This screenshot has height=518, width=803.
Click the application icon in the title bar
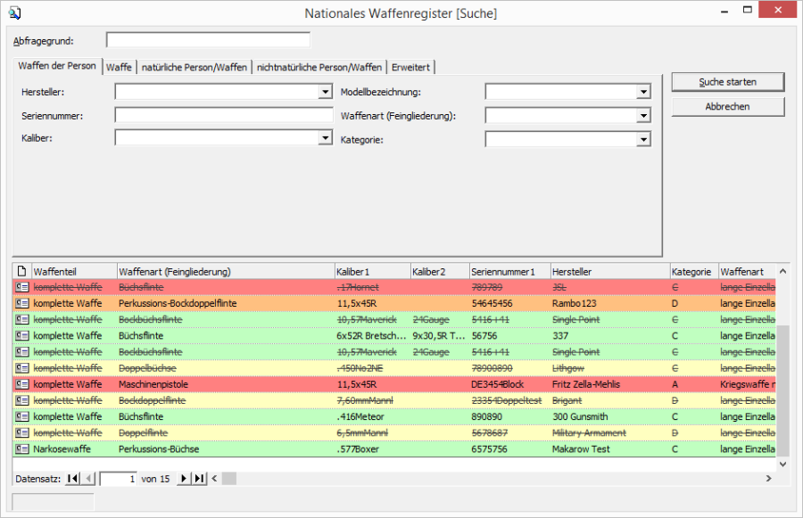[14, 12]
